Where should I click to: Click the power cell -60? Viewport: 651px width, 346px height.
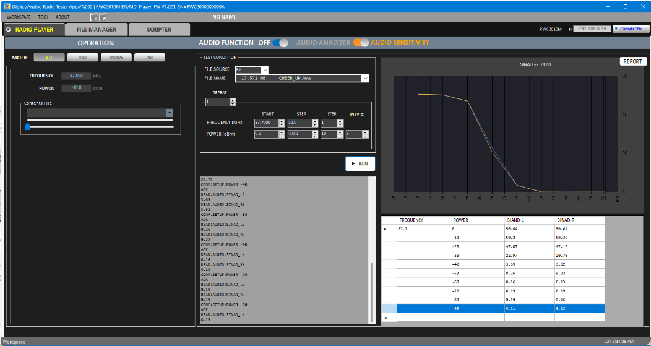pos(478,282)
